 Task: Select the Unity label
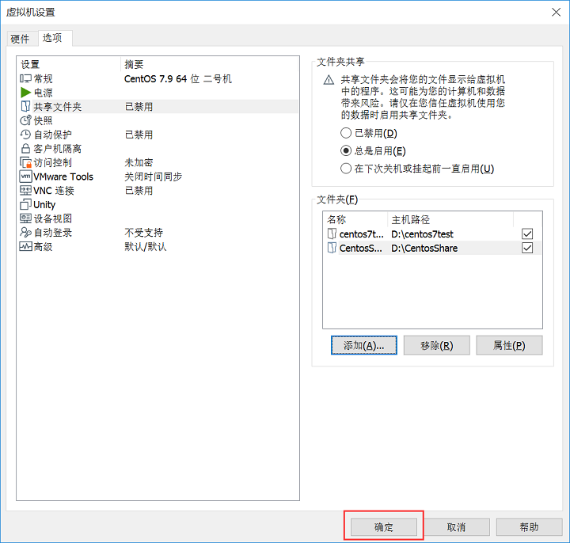pos(44,205)
